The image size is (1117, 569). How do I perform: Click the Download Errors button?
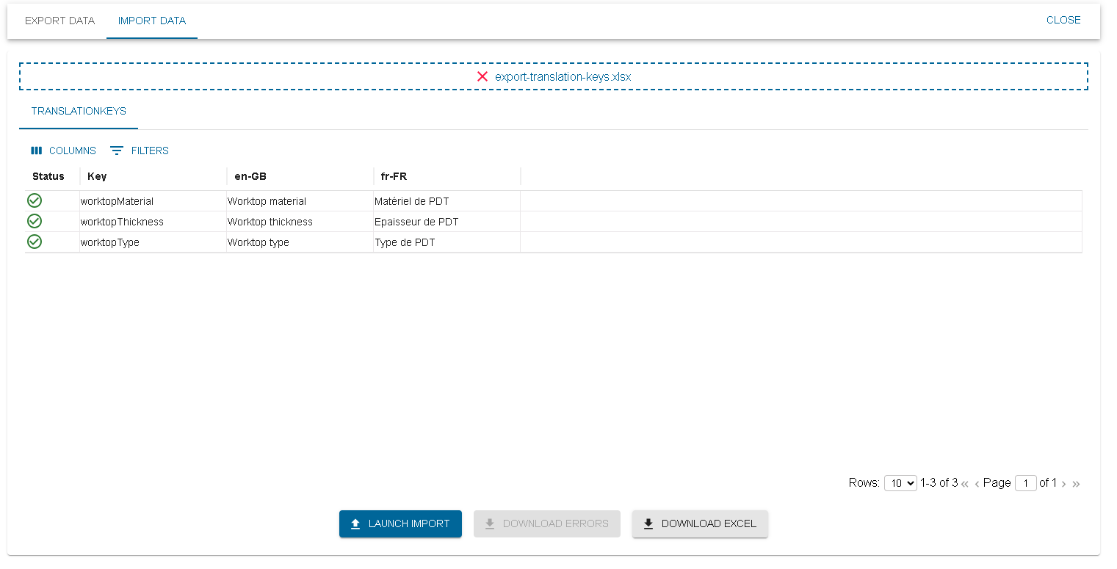[x=547, y=523]
